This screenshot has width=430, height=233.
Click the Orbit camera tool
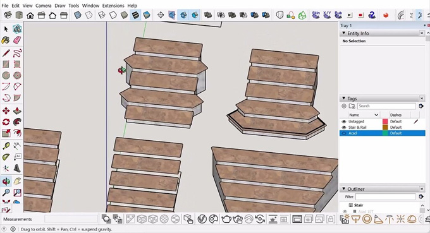click(x=6, y=181)
